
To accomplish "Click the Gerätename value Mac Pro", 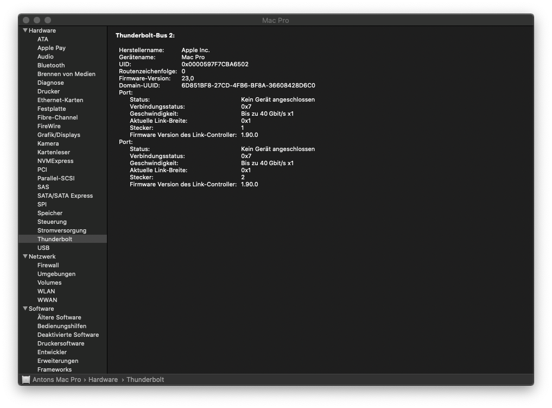I will (x=193, y=57).
